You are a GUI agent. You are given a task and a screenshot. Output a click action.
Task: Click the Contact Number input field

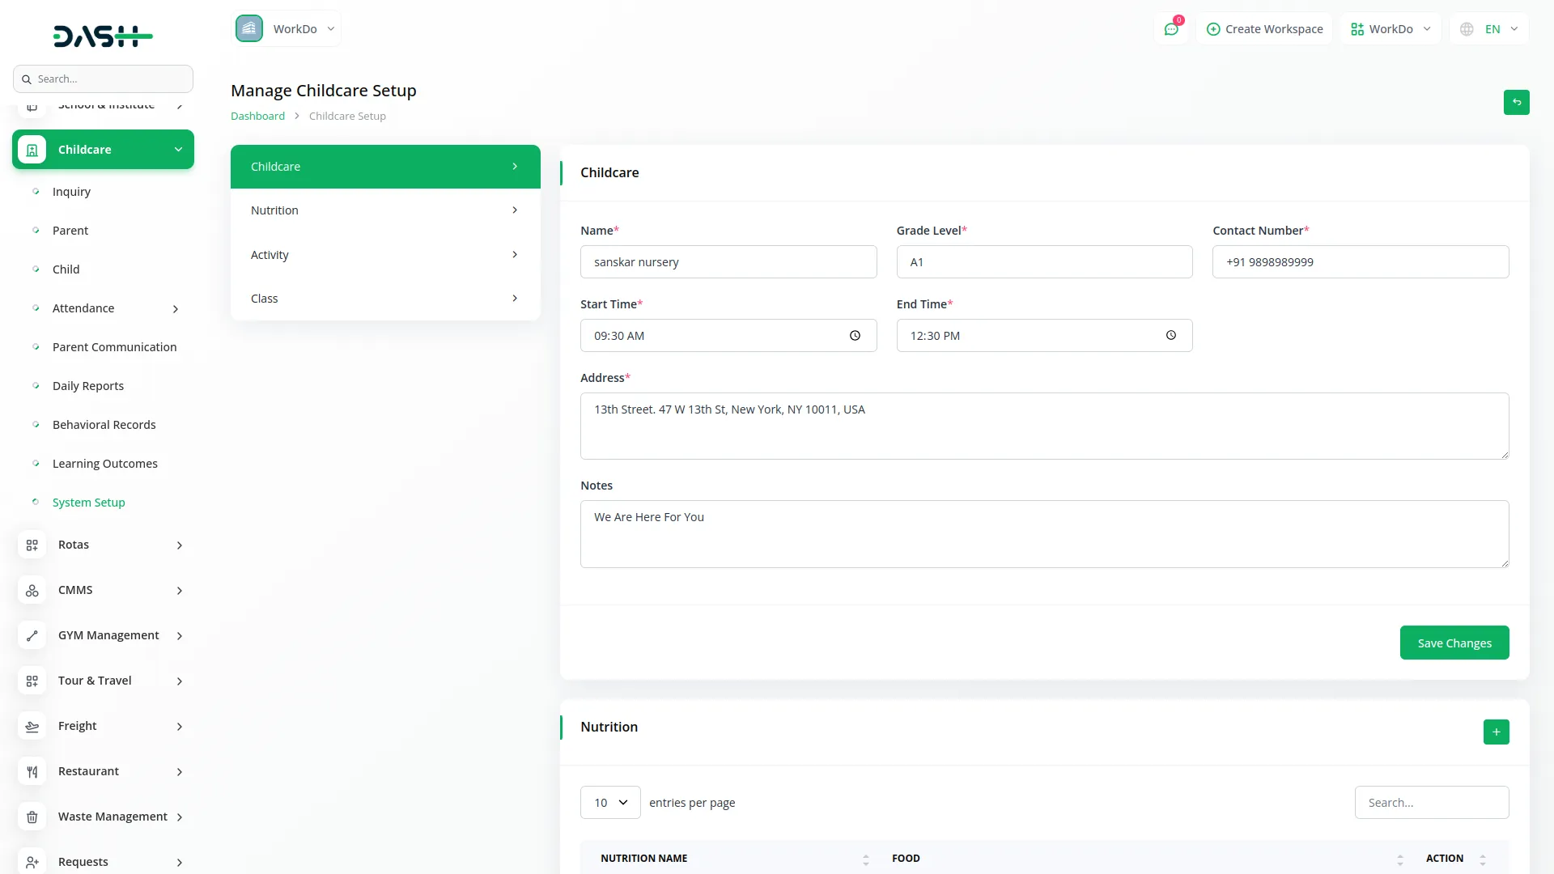tap(1360, 262)
